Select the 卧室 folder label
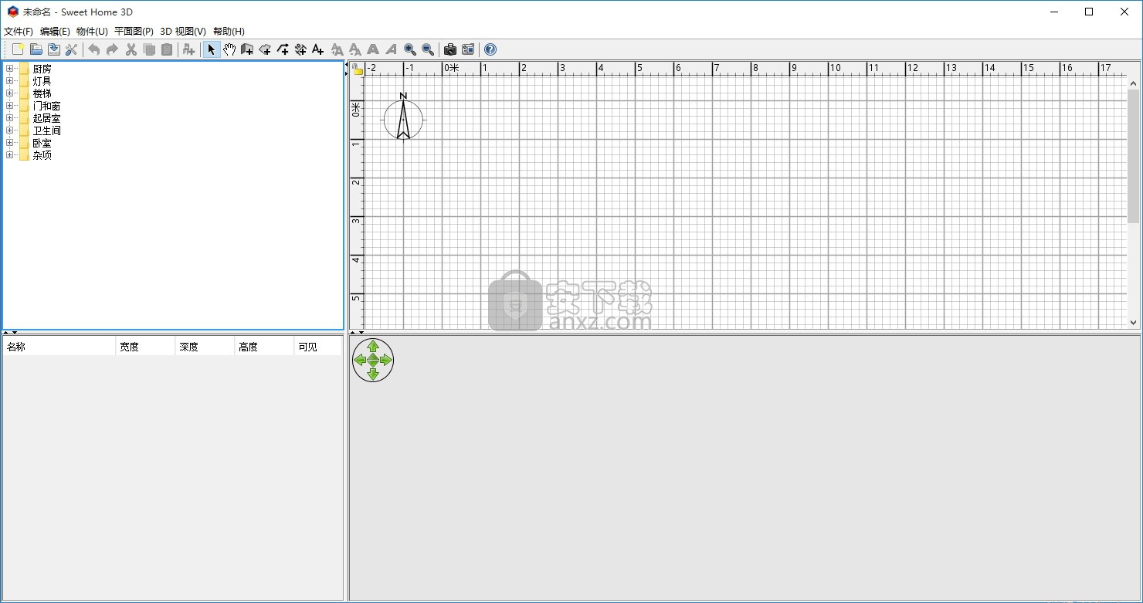1143x603 pixels. 42,143
